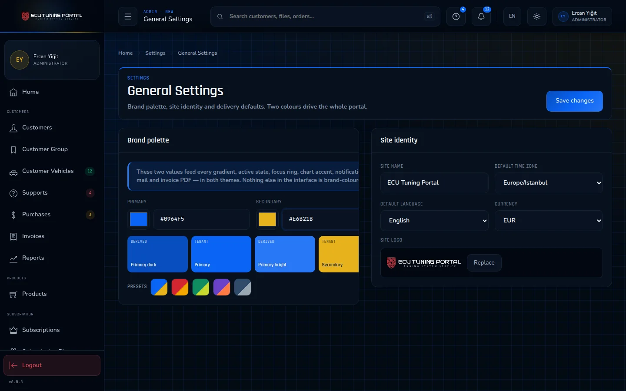Click the Customer Group bookmark icon
The image size is (626, 391).
[13, 149]
